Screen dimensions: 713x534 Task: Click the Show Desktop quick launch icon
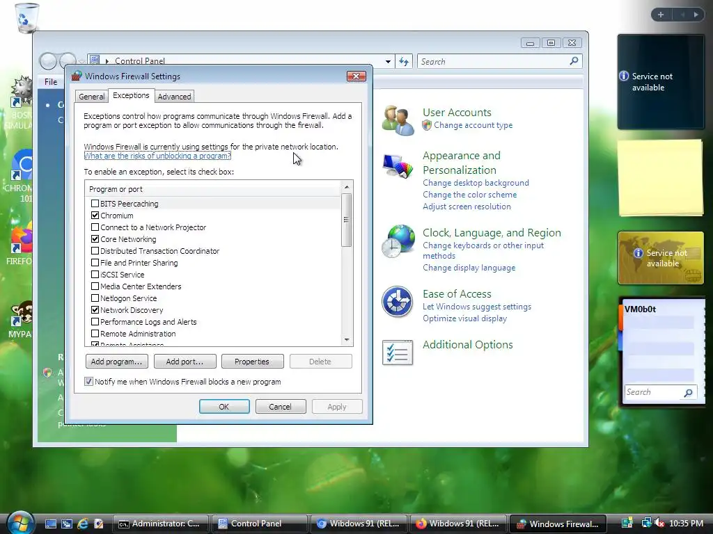pyautogui.click(x=51, y=524)
